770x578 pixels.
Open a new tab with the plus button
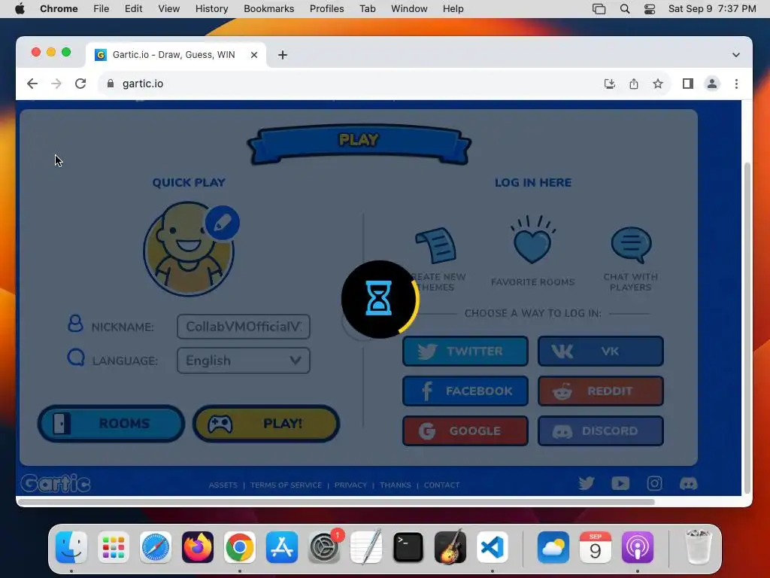(x=283, y=55)
